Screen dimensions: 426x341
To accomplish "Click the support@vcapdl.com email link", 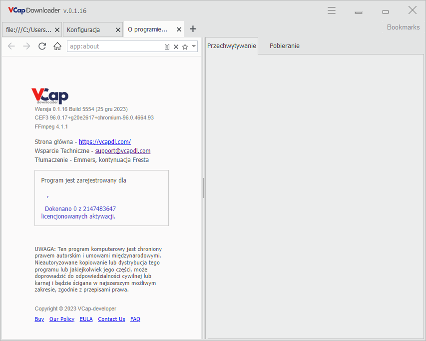I will click(x=123, y=150).
